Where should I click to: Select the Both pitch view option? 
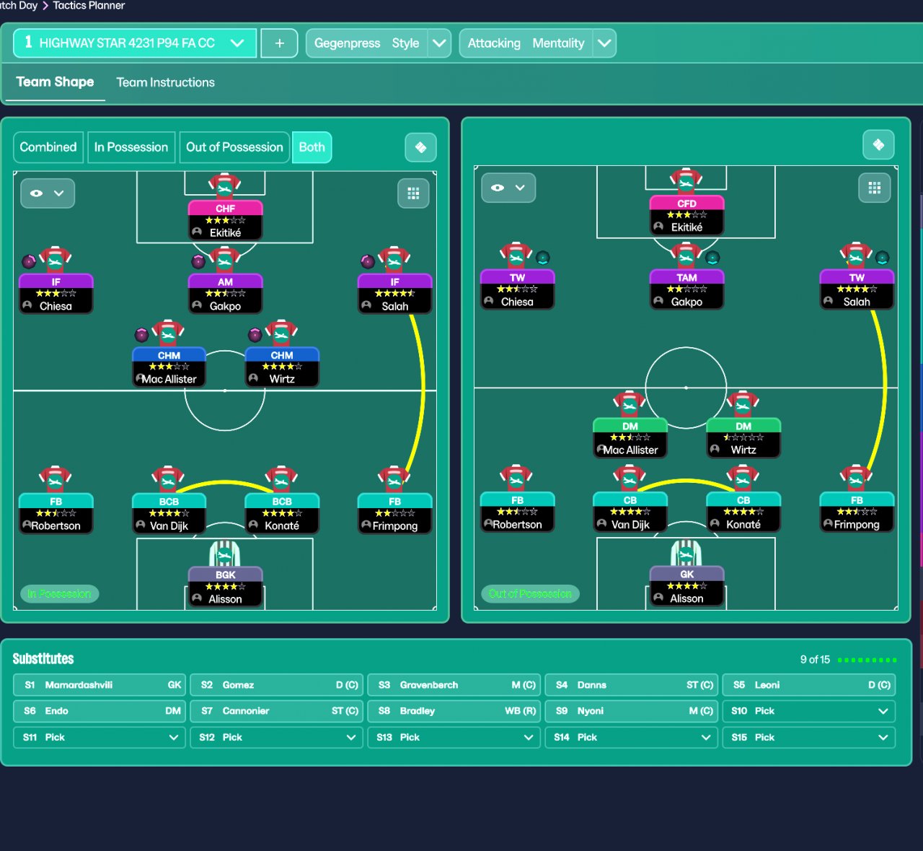click(312, 147)
